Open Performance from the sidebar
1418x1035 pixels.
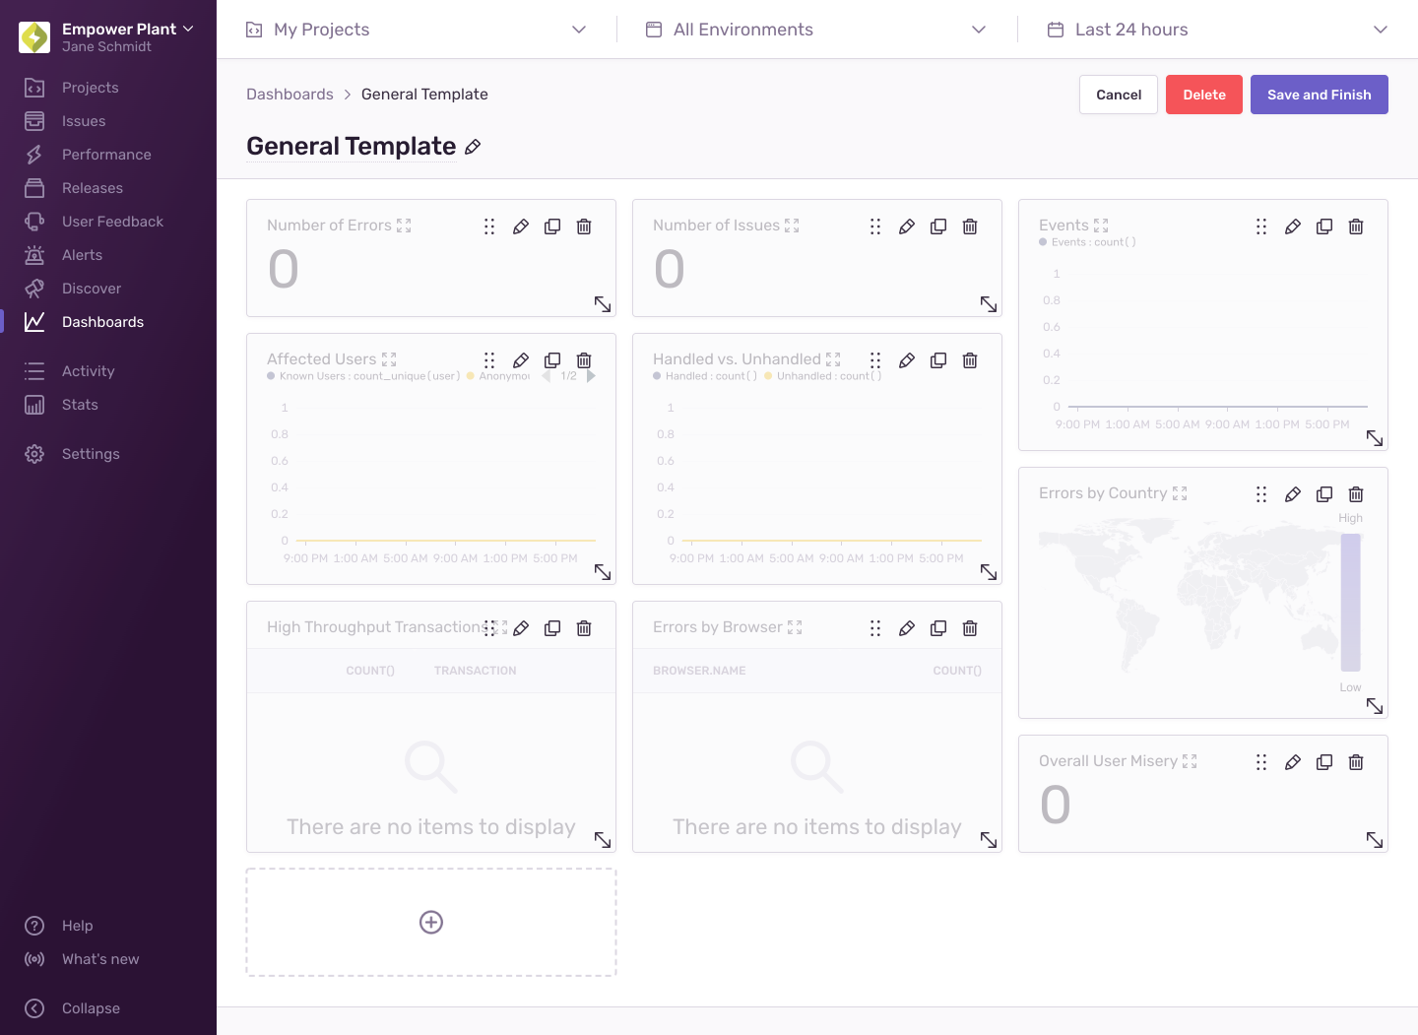(x=106, y=155)
